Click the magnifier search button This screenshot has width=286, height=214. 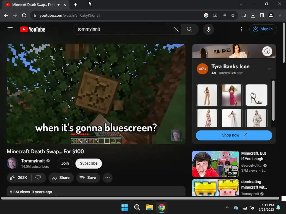[190, 29]
